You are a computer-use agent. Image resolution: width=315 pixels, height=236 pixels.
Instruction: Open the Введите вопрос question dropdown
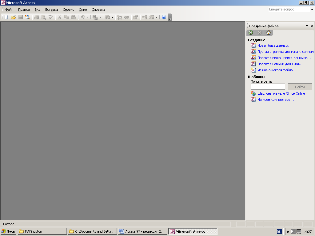coord(312,10)
